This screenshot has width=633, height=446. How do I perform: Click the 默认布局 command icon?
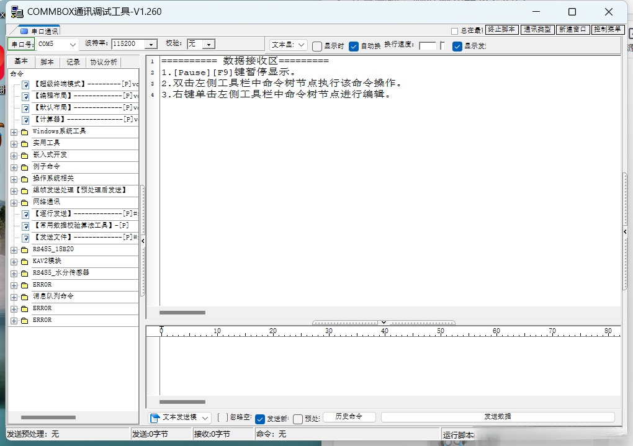pyautogui.click(x=25, y=108)
